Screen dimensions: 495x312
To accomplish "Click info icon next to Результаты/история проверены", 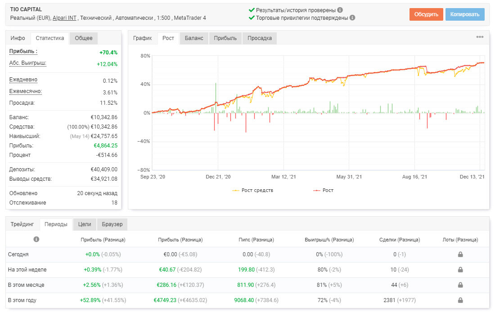I will pos(340,10).
